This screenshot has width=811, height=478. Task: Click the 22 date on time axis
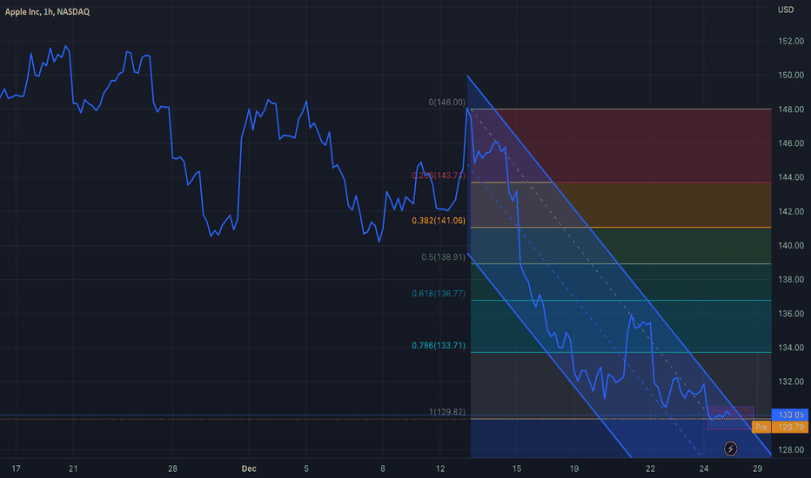click(650, 468)
